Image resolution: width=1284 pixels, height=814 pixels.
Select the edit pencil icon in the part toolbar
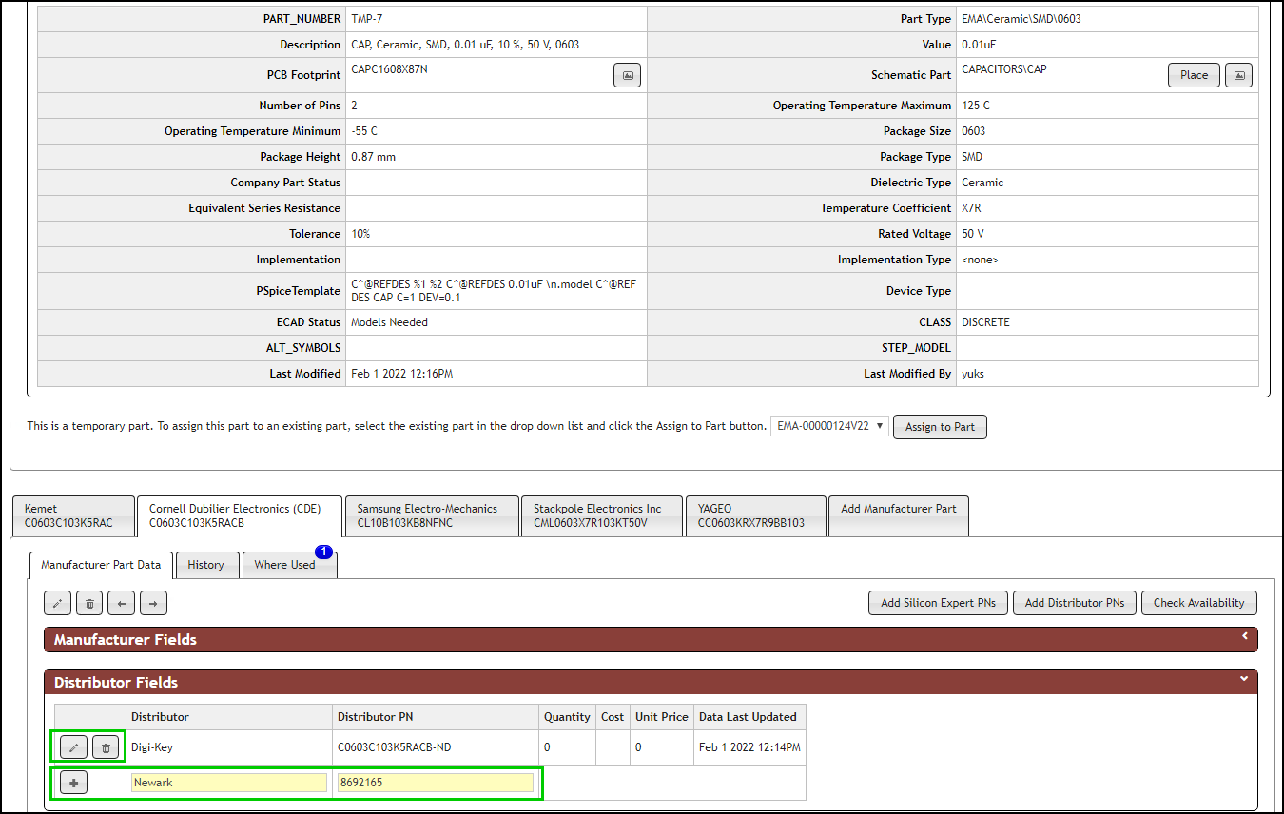pyautogui.click(x=57, y=603)
